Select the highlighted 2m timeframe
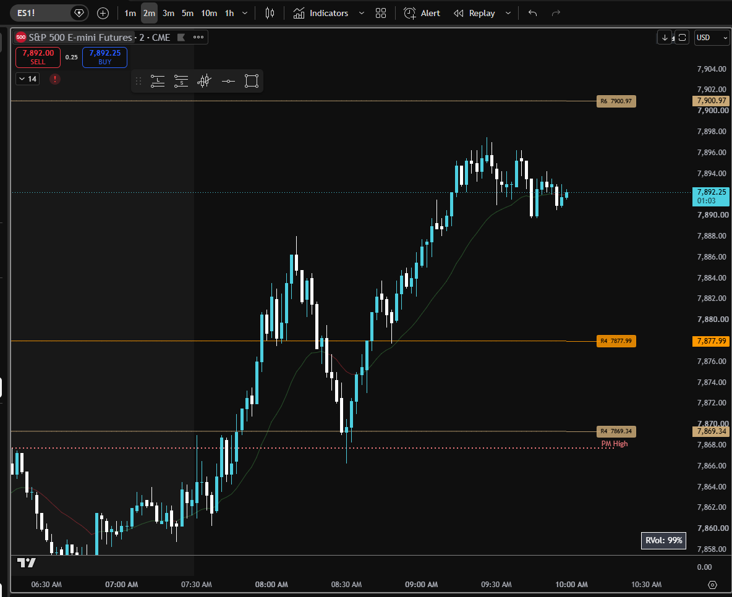The image size is (732, 597). tap(150, 13)
